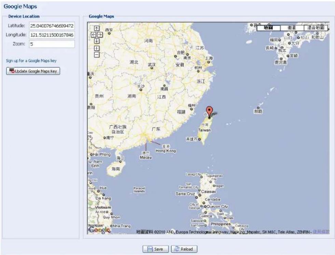Click the Device Location section heading
Screen dimensions: 335x255
[x=24, y=16]
